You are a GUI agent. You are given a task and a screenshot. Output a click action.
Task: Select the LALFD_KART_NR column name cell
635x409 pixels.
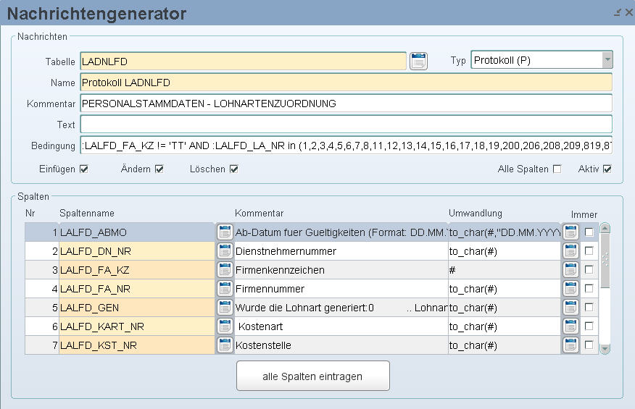click(136, 326)
